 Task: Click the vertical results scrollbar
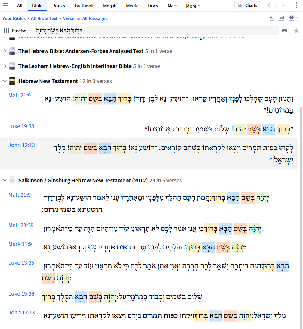[301, 218]
